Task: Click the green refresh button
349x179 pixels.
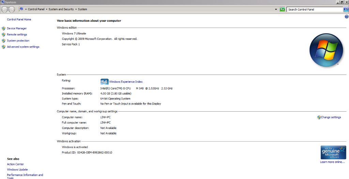Action: click(282, 9)
